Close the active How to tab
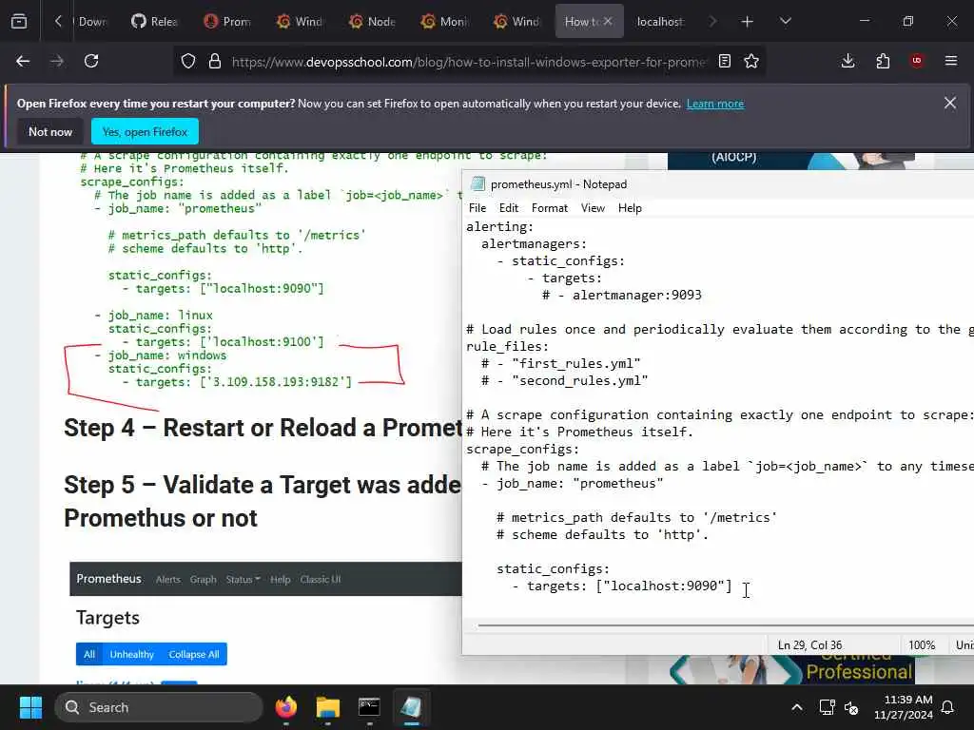The height and width of the screenshot is (730, 974). click(x=608, y=21)
